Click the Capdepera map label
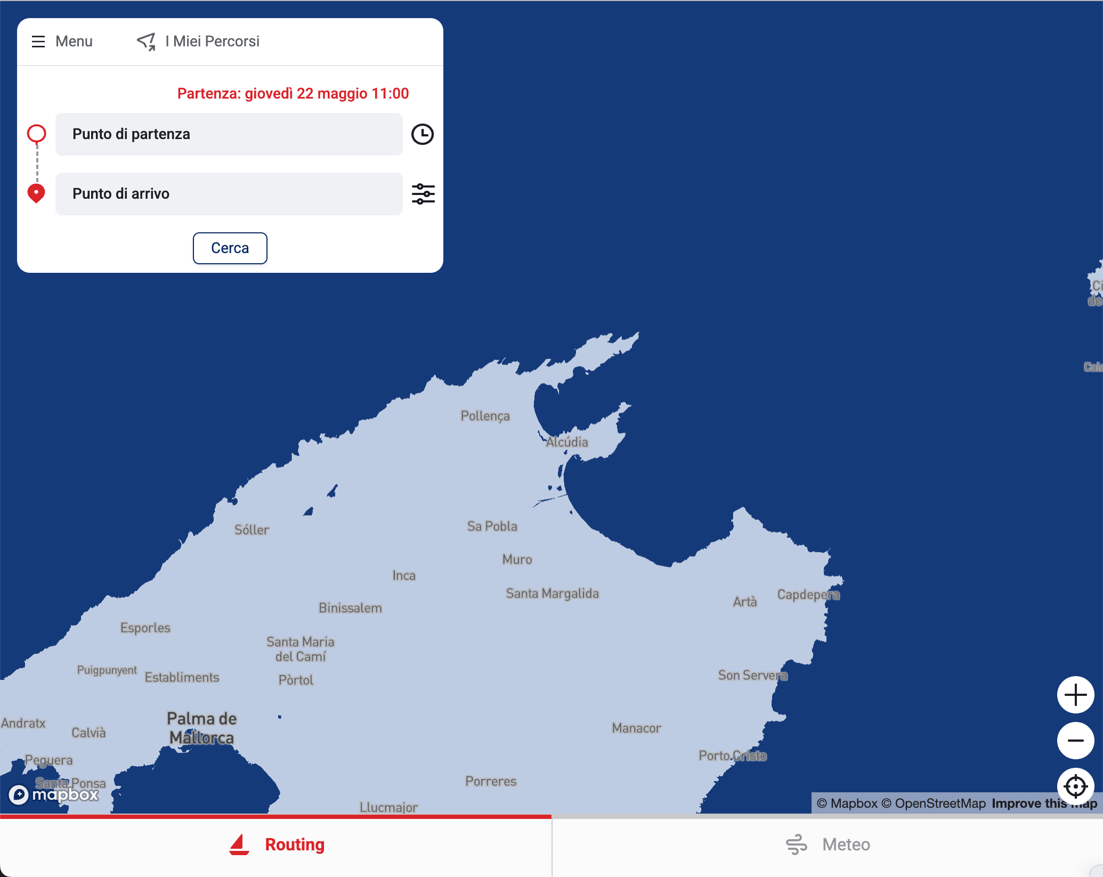 pyautogui.click(x=808, y=595)
